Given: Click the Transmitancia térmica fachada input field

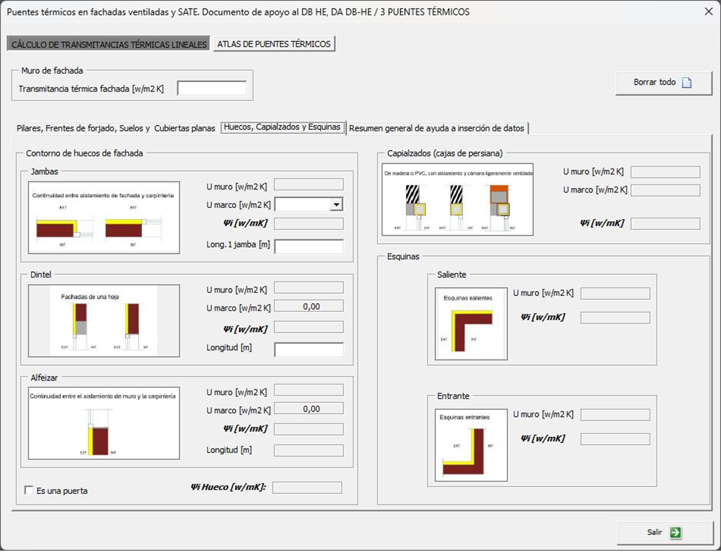Looking at the screenshot, I should pyautogui.click(x=211, y=88).
